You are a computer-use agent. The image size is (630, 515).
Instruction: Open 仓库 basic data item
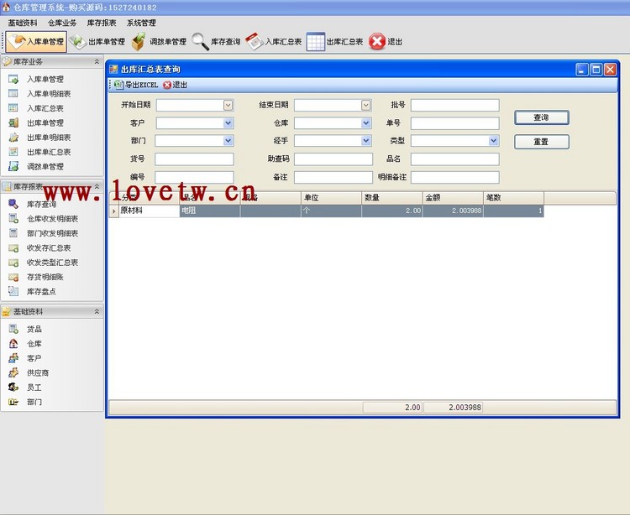coord(34,344)
